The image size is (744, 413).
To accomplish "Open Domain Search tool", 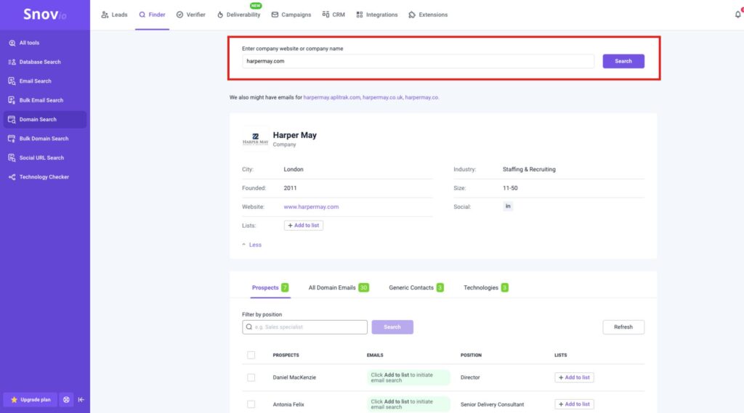I will click(44, 120).
